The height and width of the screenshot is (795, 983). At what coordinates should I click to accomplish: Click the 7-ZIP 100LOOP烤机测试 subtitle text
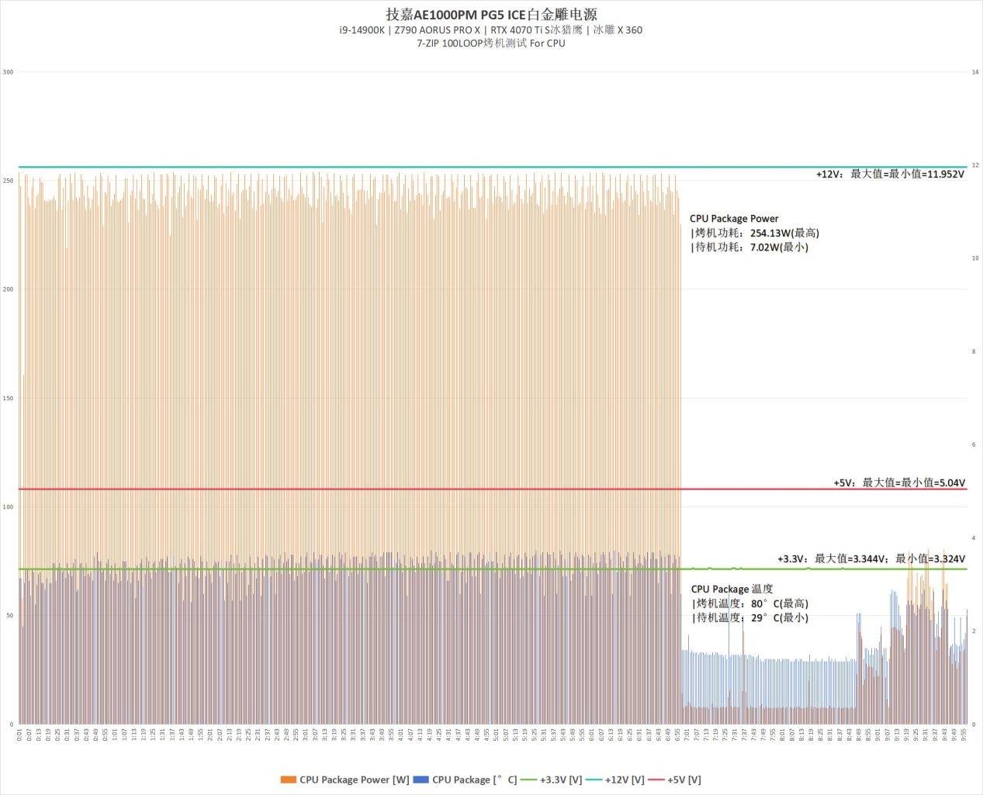(x=490, y=43)
